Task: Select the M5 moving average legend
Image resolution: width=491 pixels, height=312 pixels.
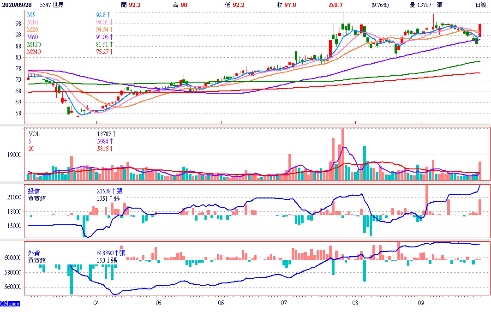Action: pos(31,15)
